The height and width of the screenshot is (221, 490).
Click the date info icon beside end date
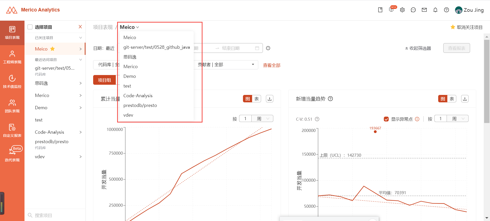[268, 48]
